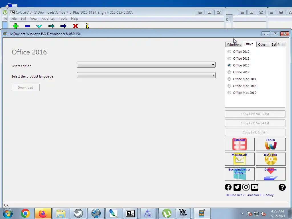This screenshot has height=219, width=292.
Task: Open the Mailing List tile
Action: tap(240, 159)
